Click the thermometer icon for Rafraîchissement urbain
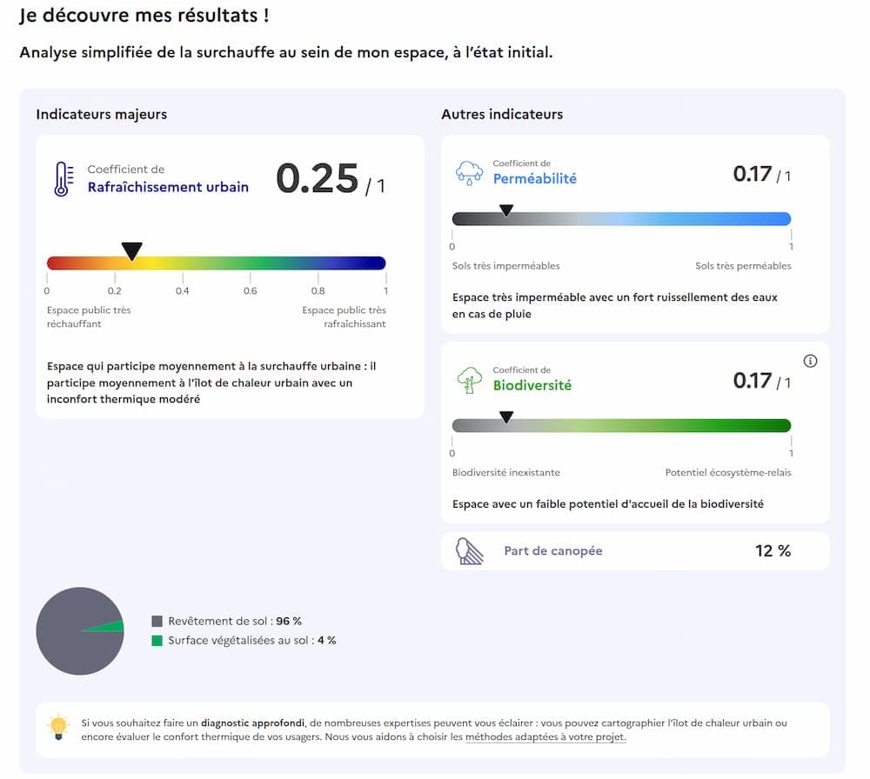This screenshot has height=779, width=870. (x=62, y=176)
